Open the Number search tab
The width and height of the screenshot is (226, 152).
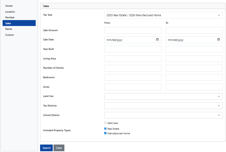tap(10, 17)
